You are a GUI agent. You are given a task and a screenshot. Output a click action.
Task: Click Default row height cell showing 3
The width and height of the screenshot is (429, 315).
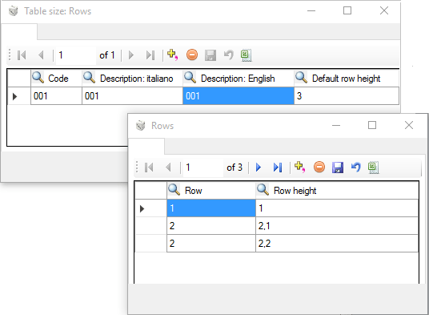347,96
